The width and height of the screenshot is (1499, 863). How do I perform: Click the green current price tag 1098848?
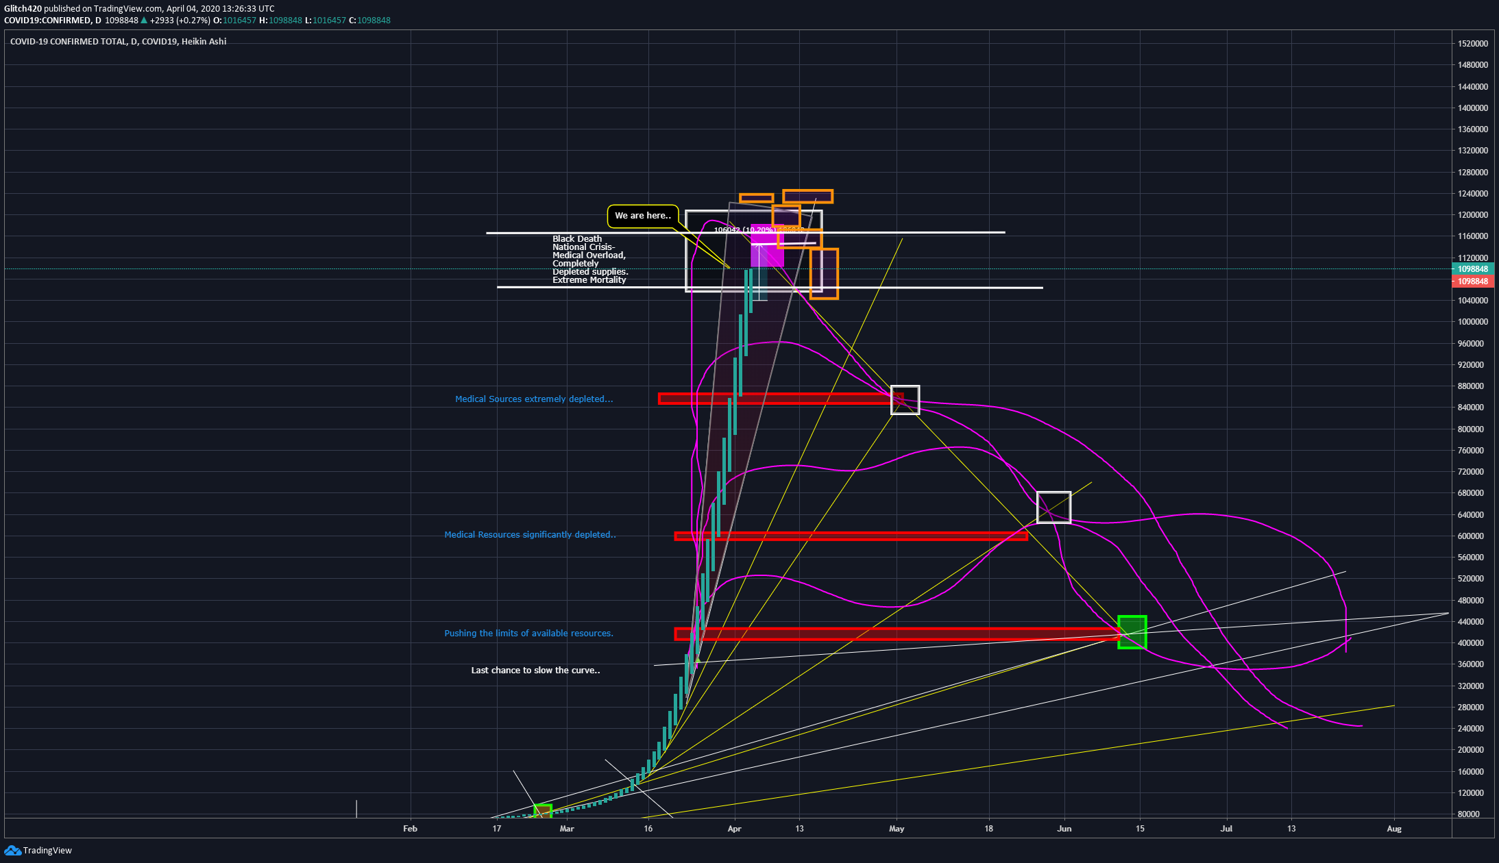1472,269
